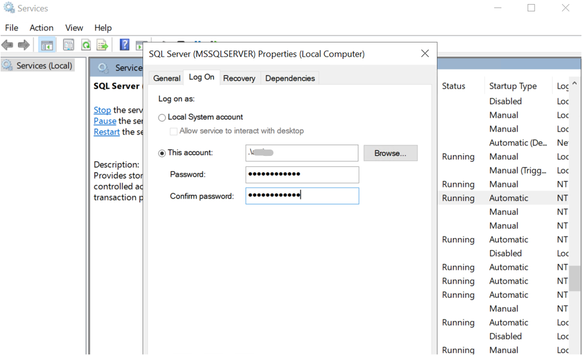Select the Log On tab

202,77
